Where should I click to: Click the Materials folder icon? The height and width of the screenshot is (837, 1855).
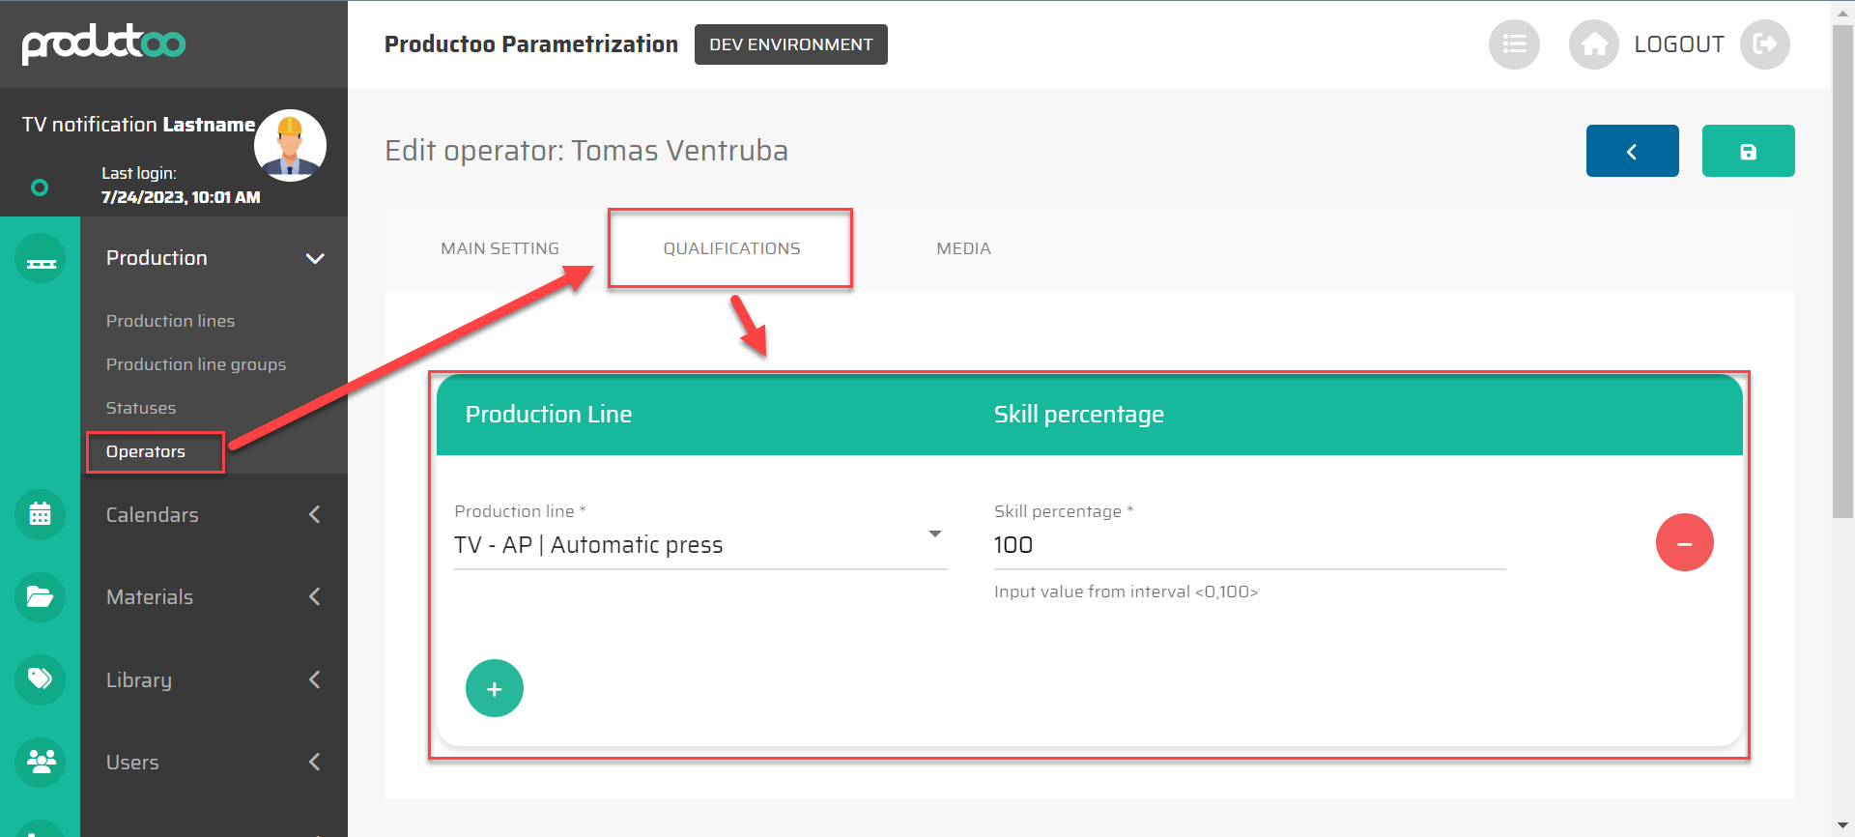click(40, 596)
